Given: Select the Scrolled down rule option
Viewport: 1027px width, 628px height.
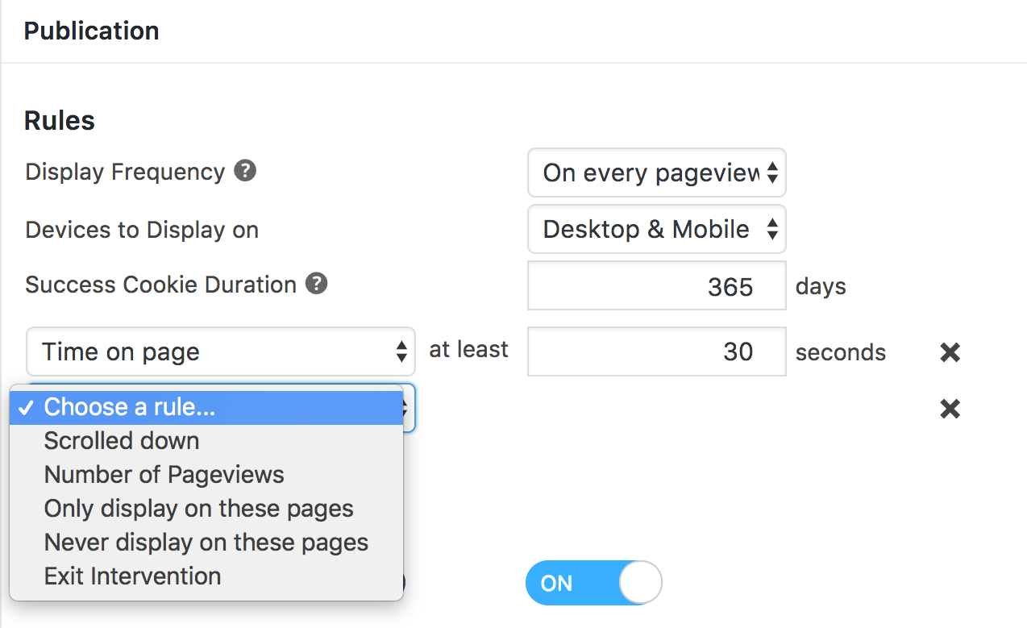Looking at the screenshot, I should tap(122, 441).
